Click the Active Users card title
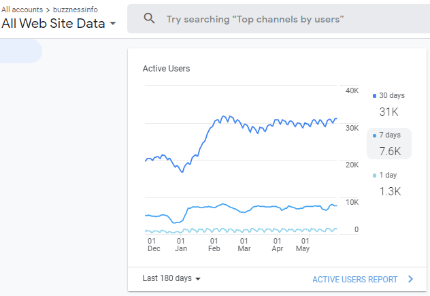 (166, 69)
